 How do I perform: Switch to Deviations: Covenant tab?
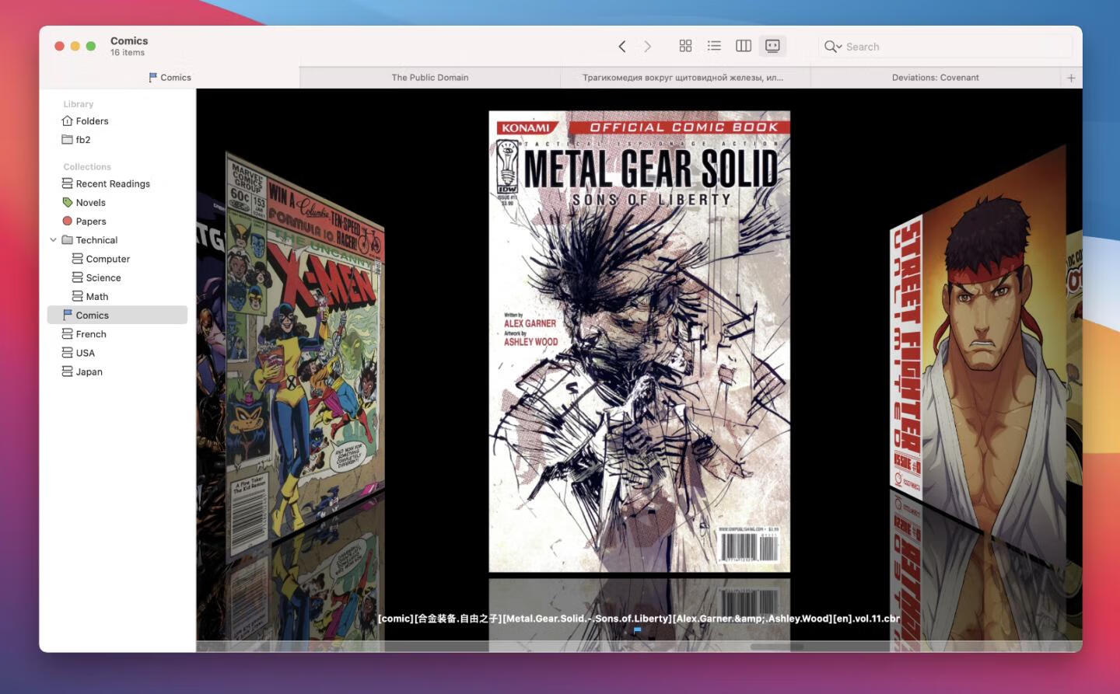935,78
